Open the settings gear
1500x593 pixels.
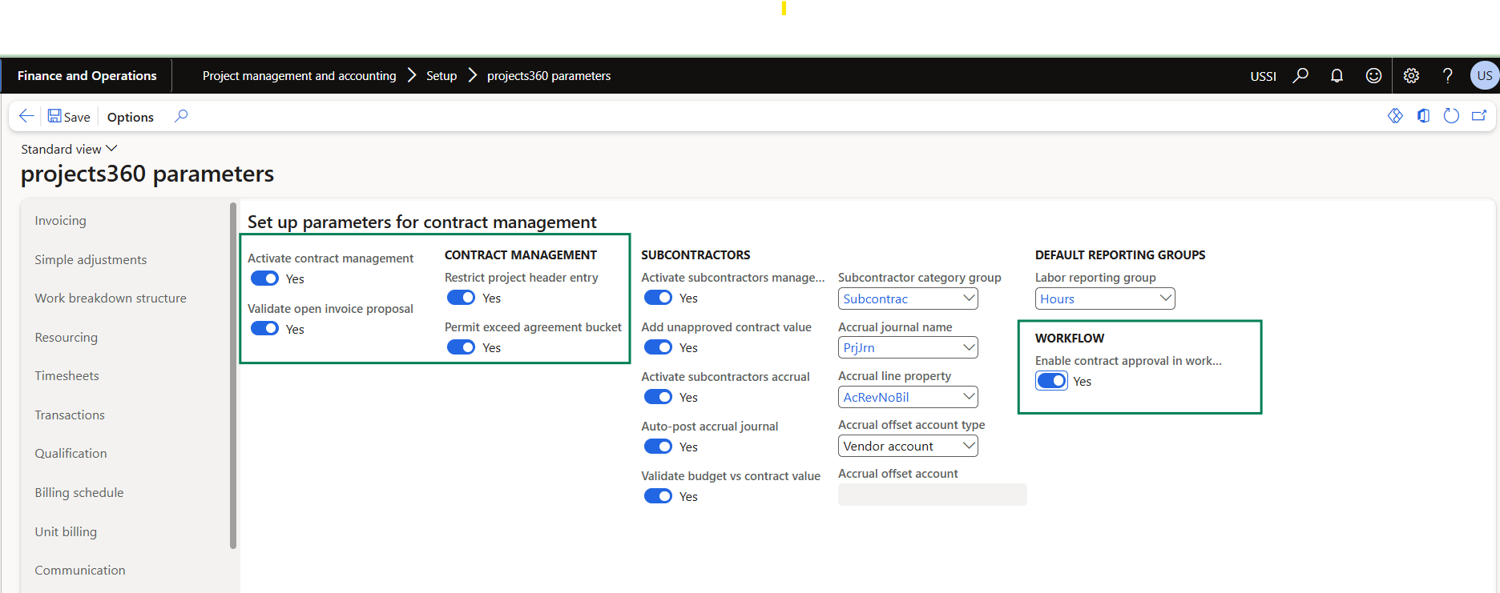(x=1411, y=75)
